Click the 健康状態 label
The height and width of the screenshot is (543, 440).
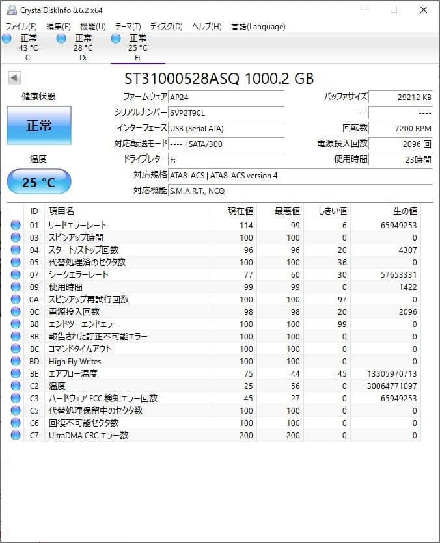(38, 97)
